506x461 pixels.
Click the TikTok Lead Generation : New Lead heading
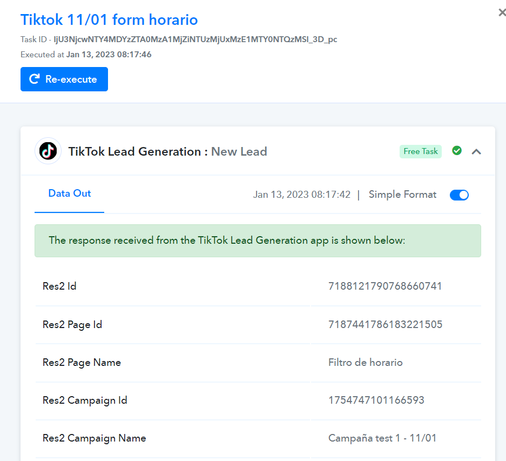coord(167,151)
